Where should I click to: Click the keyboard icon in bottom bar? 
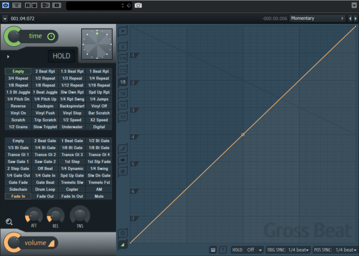(213, 250)
